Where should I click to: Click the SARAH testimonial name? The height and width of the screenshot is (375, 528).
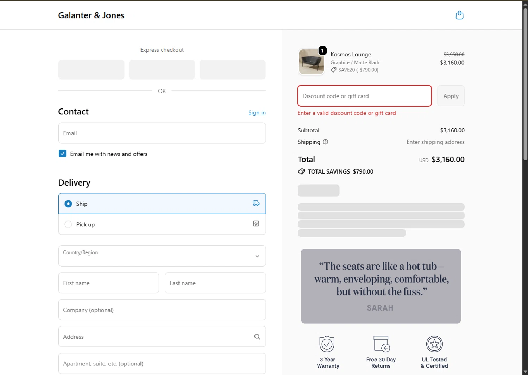pos(380,308)
